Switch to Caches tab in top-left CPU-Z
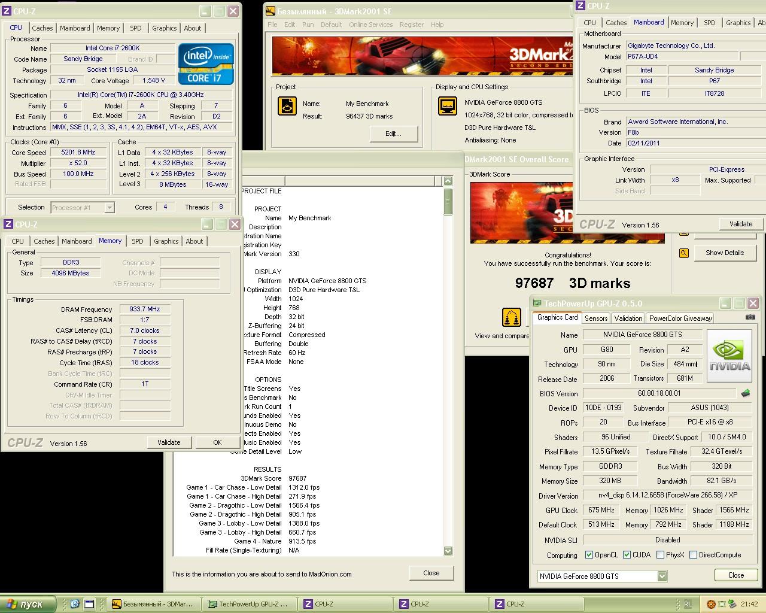 (x=42, y=28)
